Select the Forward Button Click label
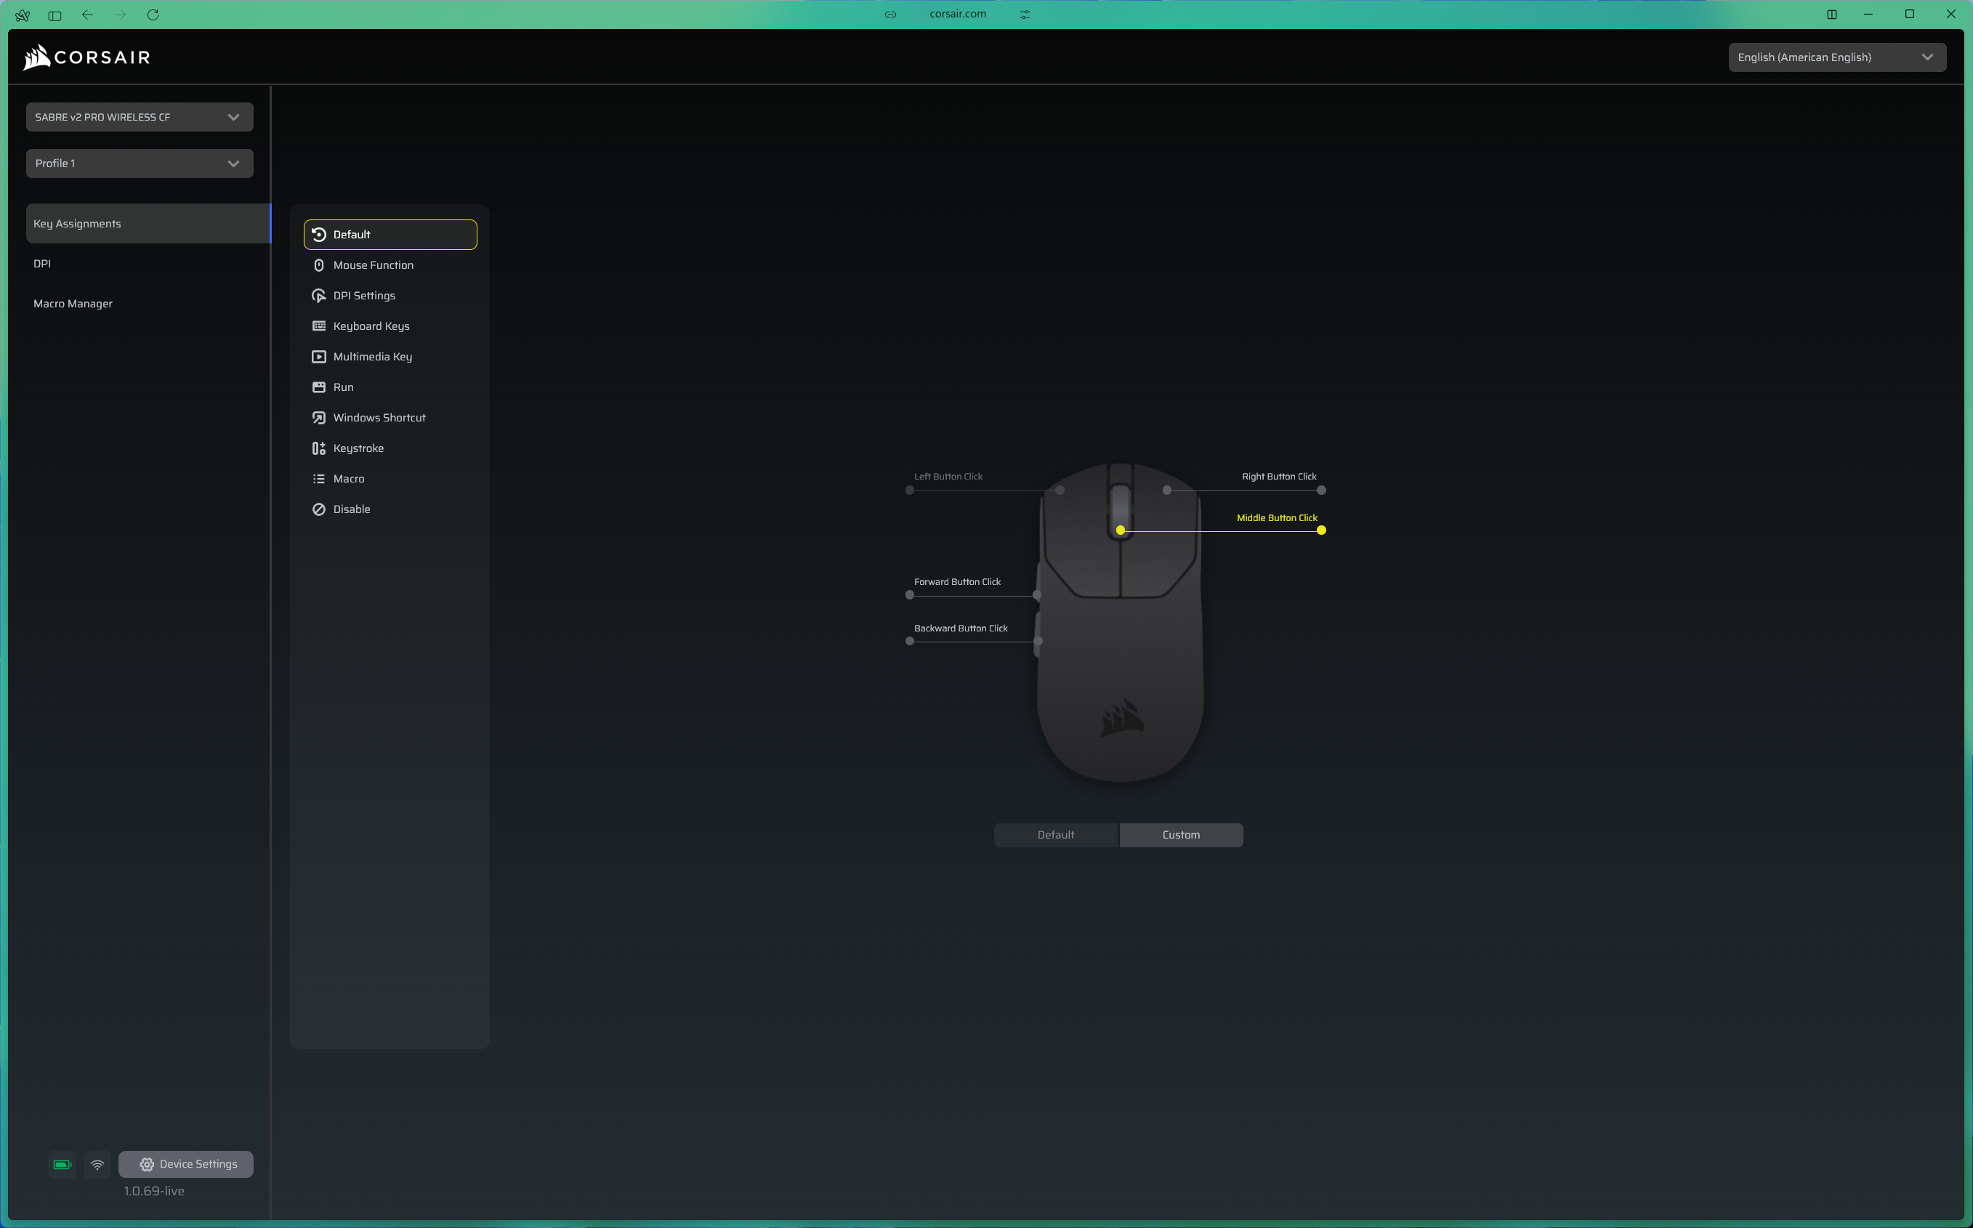Viewport: 1973px width, 1228px height. click(957, 581)
